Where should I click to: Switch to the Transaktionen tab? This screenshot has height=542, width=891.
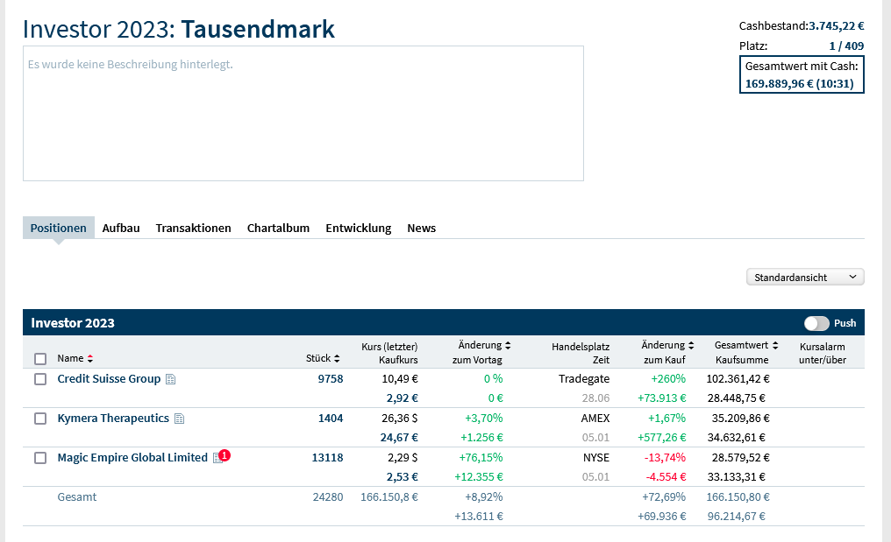coord(193,228)
